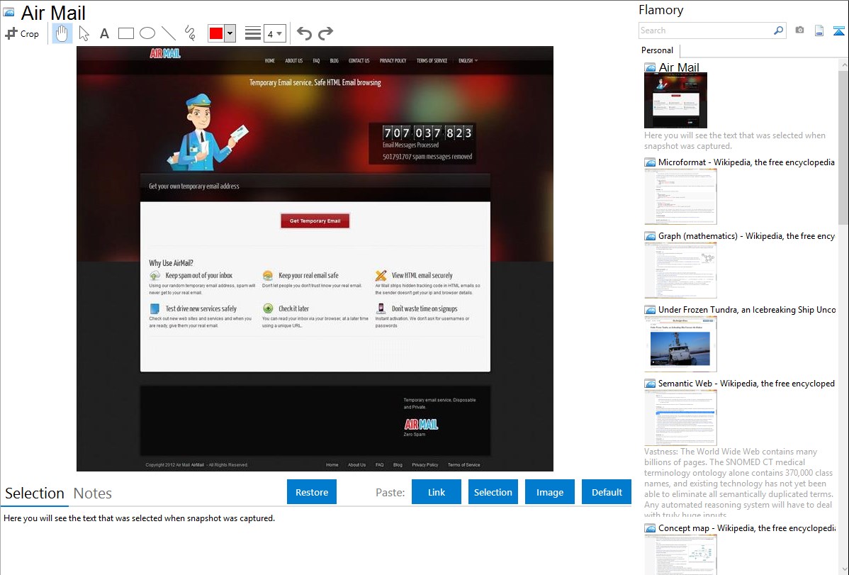The width and height of the screenshot is (849, 575).
Task: Activate the hand pan tool
Action: click(62, 33)
